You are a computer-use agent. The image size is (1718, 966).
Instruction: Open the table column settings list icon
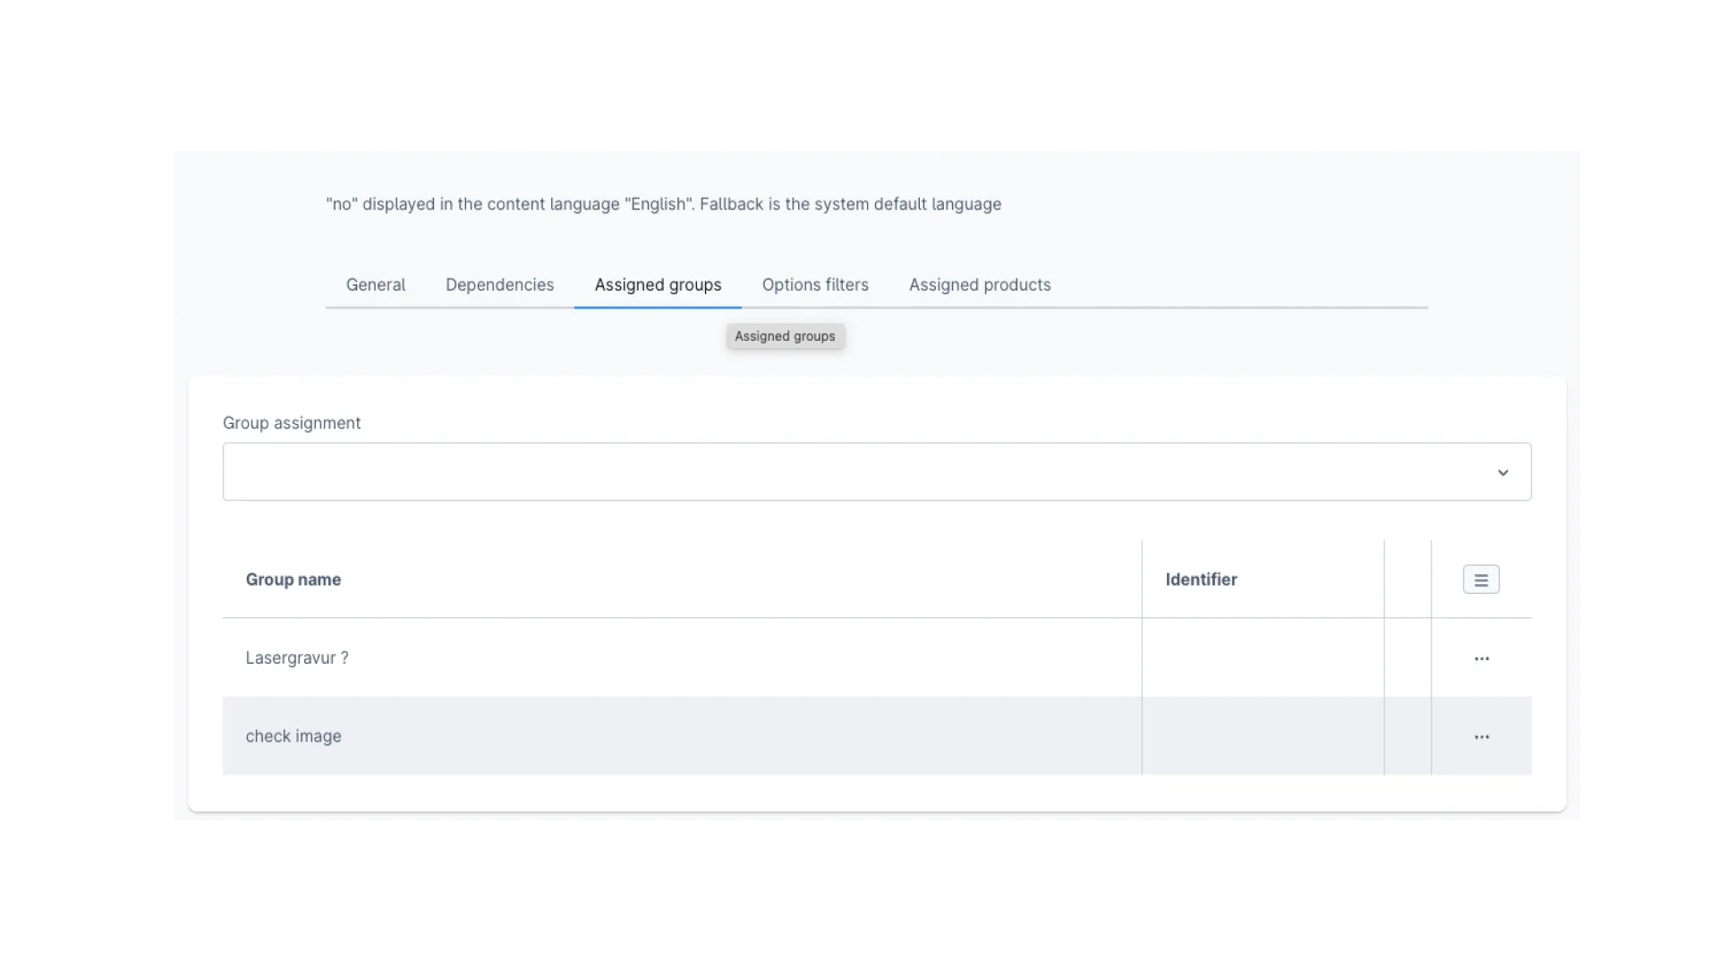click(x=1481, y=580)
